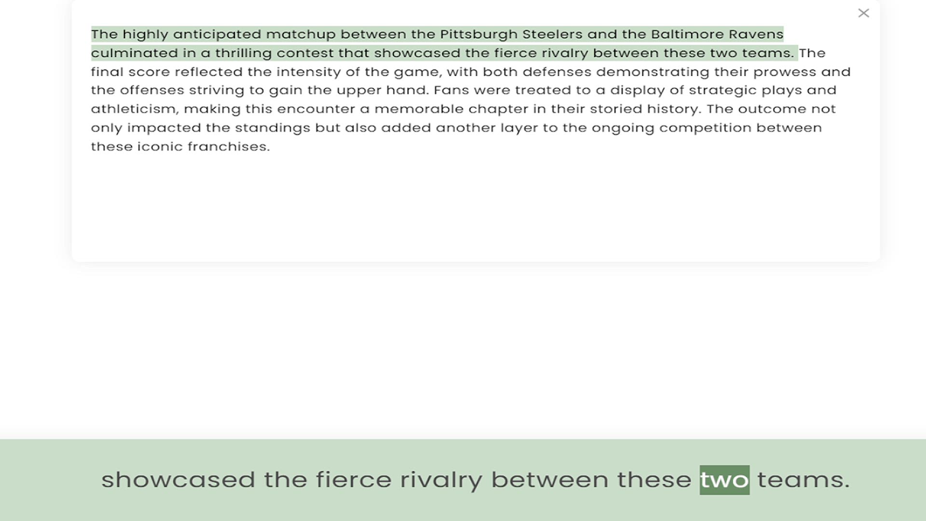The height and width of the screenshot is (521, 926).
Task: Select the word "anticipated" in the first line
Action: (x=217, y=34)
